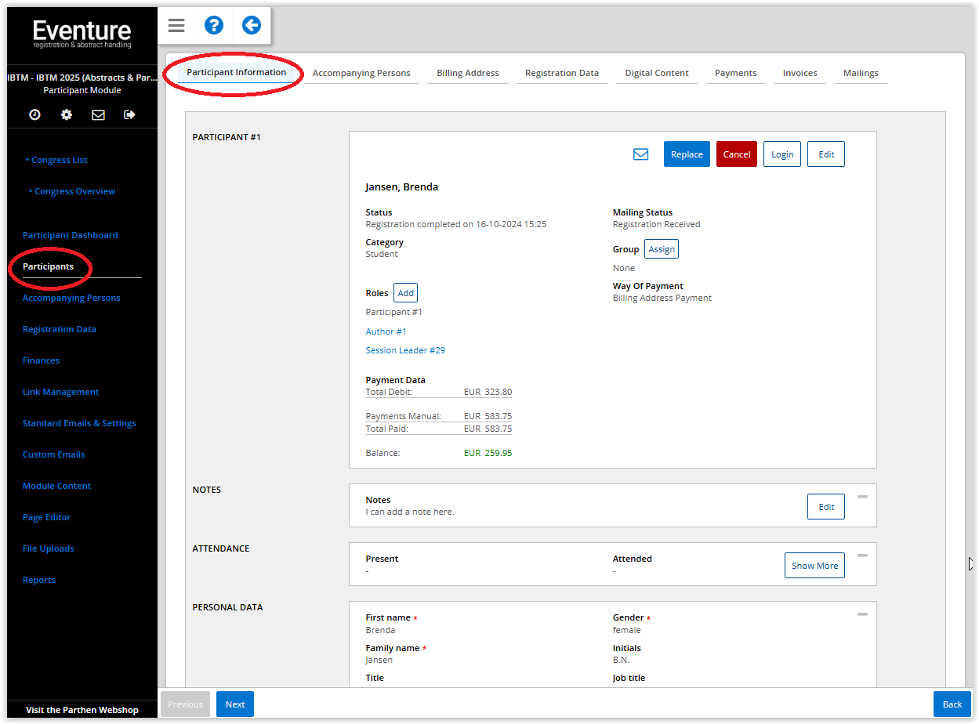
Task: Open the help question mark icon
Action: tap(214, 26)
